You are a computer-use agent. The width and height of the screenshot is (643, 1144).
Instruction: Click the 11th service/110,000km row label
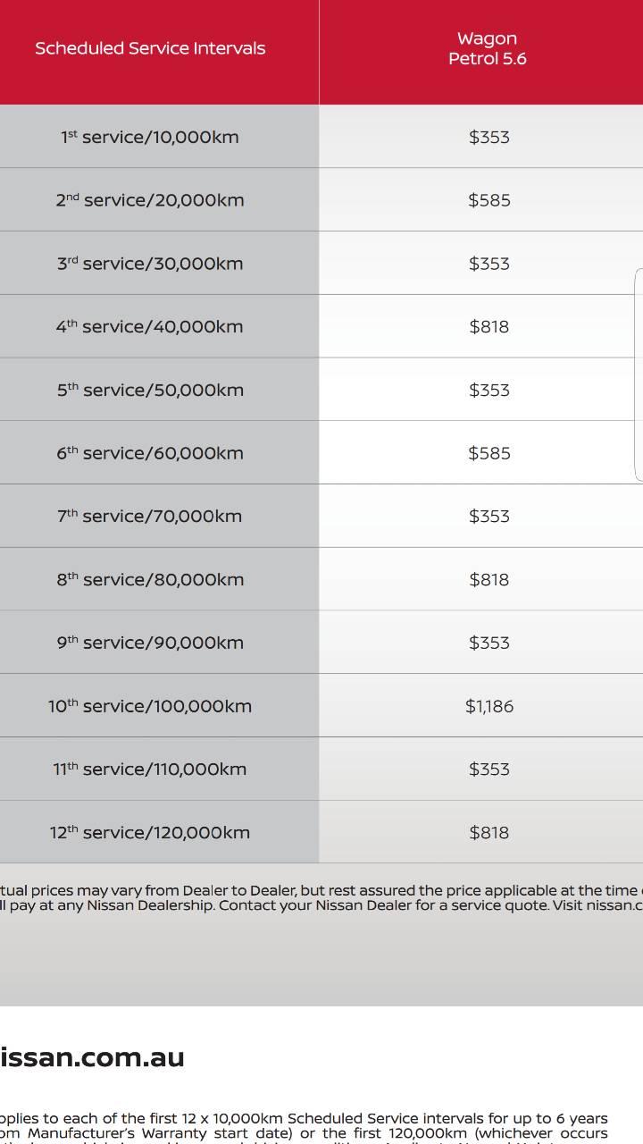click(x=150, y=769)
